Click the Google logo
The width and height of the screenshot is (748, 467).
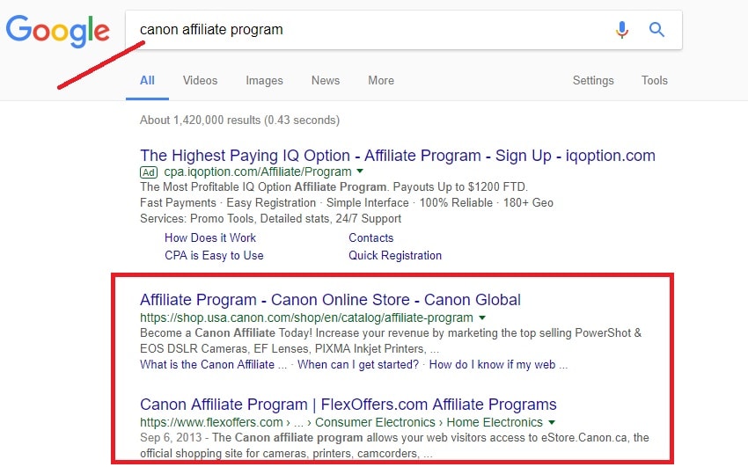58,31
